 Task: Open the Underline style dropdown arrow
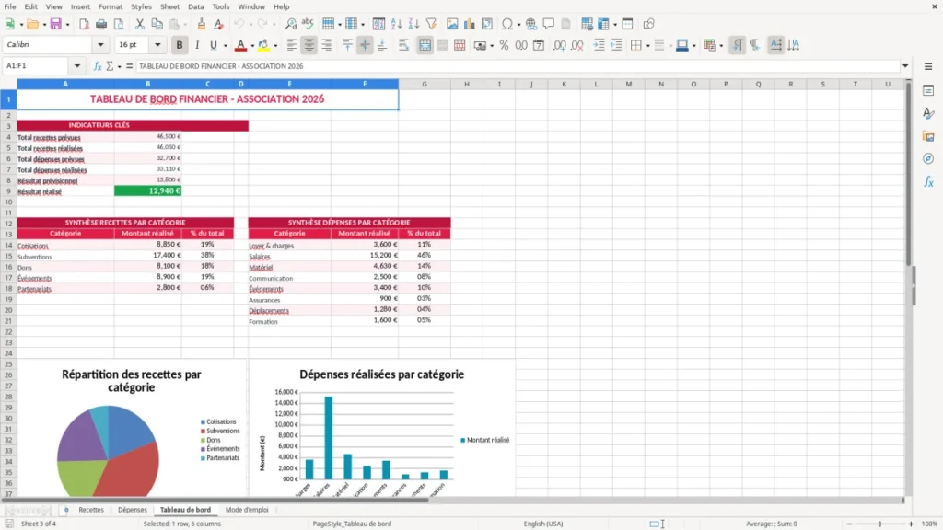[x=225, y=46]
